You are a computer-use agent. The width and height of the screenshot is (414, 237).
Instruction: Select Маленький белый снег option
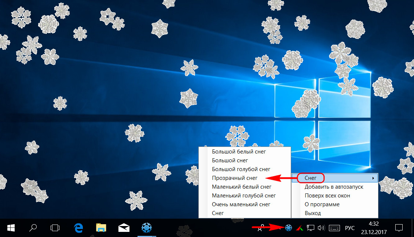(x=241, y=187)
